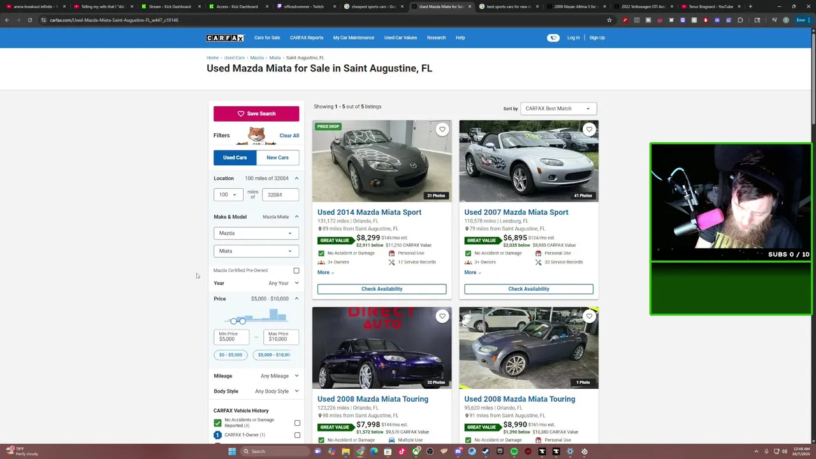816x459 pixels.
Task: Collapse the Location filter section
Action: [296, 178]
